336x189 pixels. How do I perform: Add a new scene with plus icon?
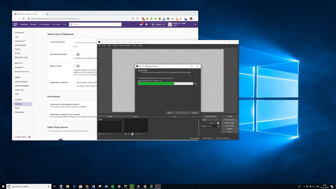(x=99, y=134)
